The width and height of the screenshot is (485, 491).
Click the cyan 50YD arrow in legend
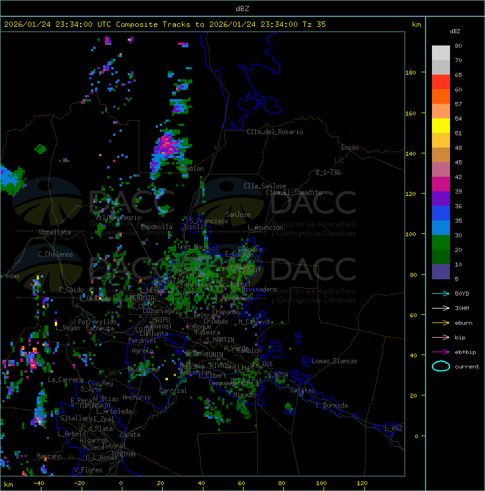click(x=441, y=294)
